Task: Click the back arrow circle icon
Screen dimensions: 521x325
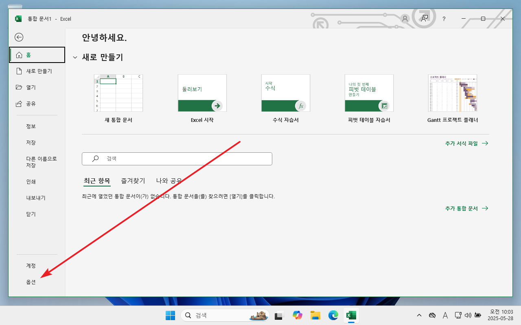Action: 19,37
